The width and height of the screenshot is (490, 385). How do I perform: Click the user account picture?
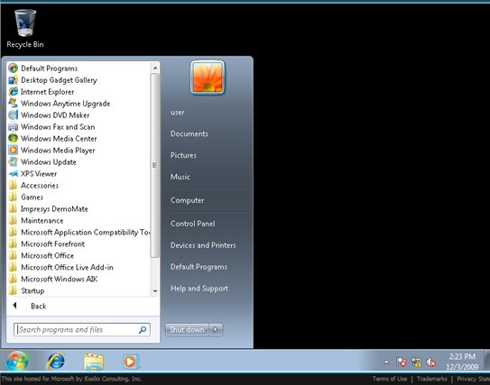coord(208,78)
